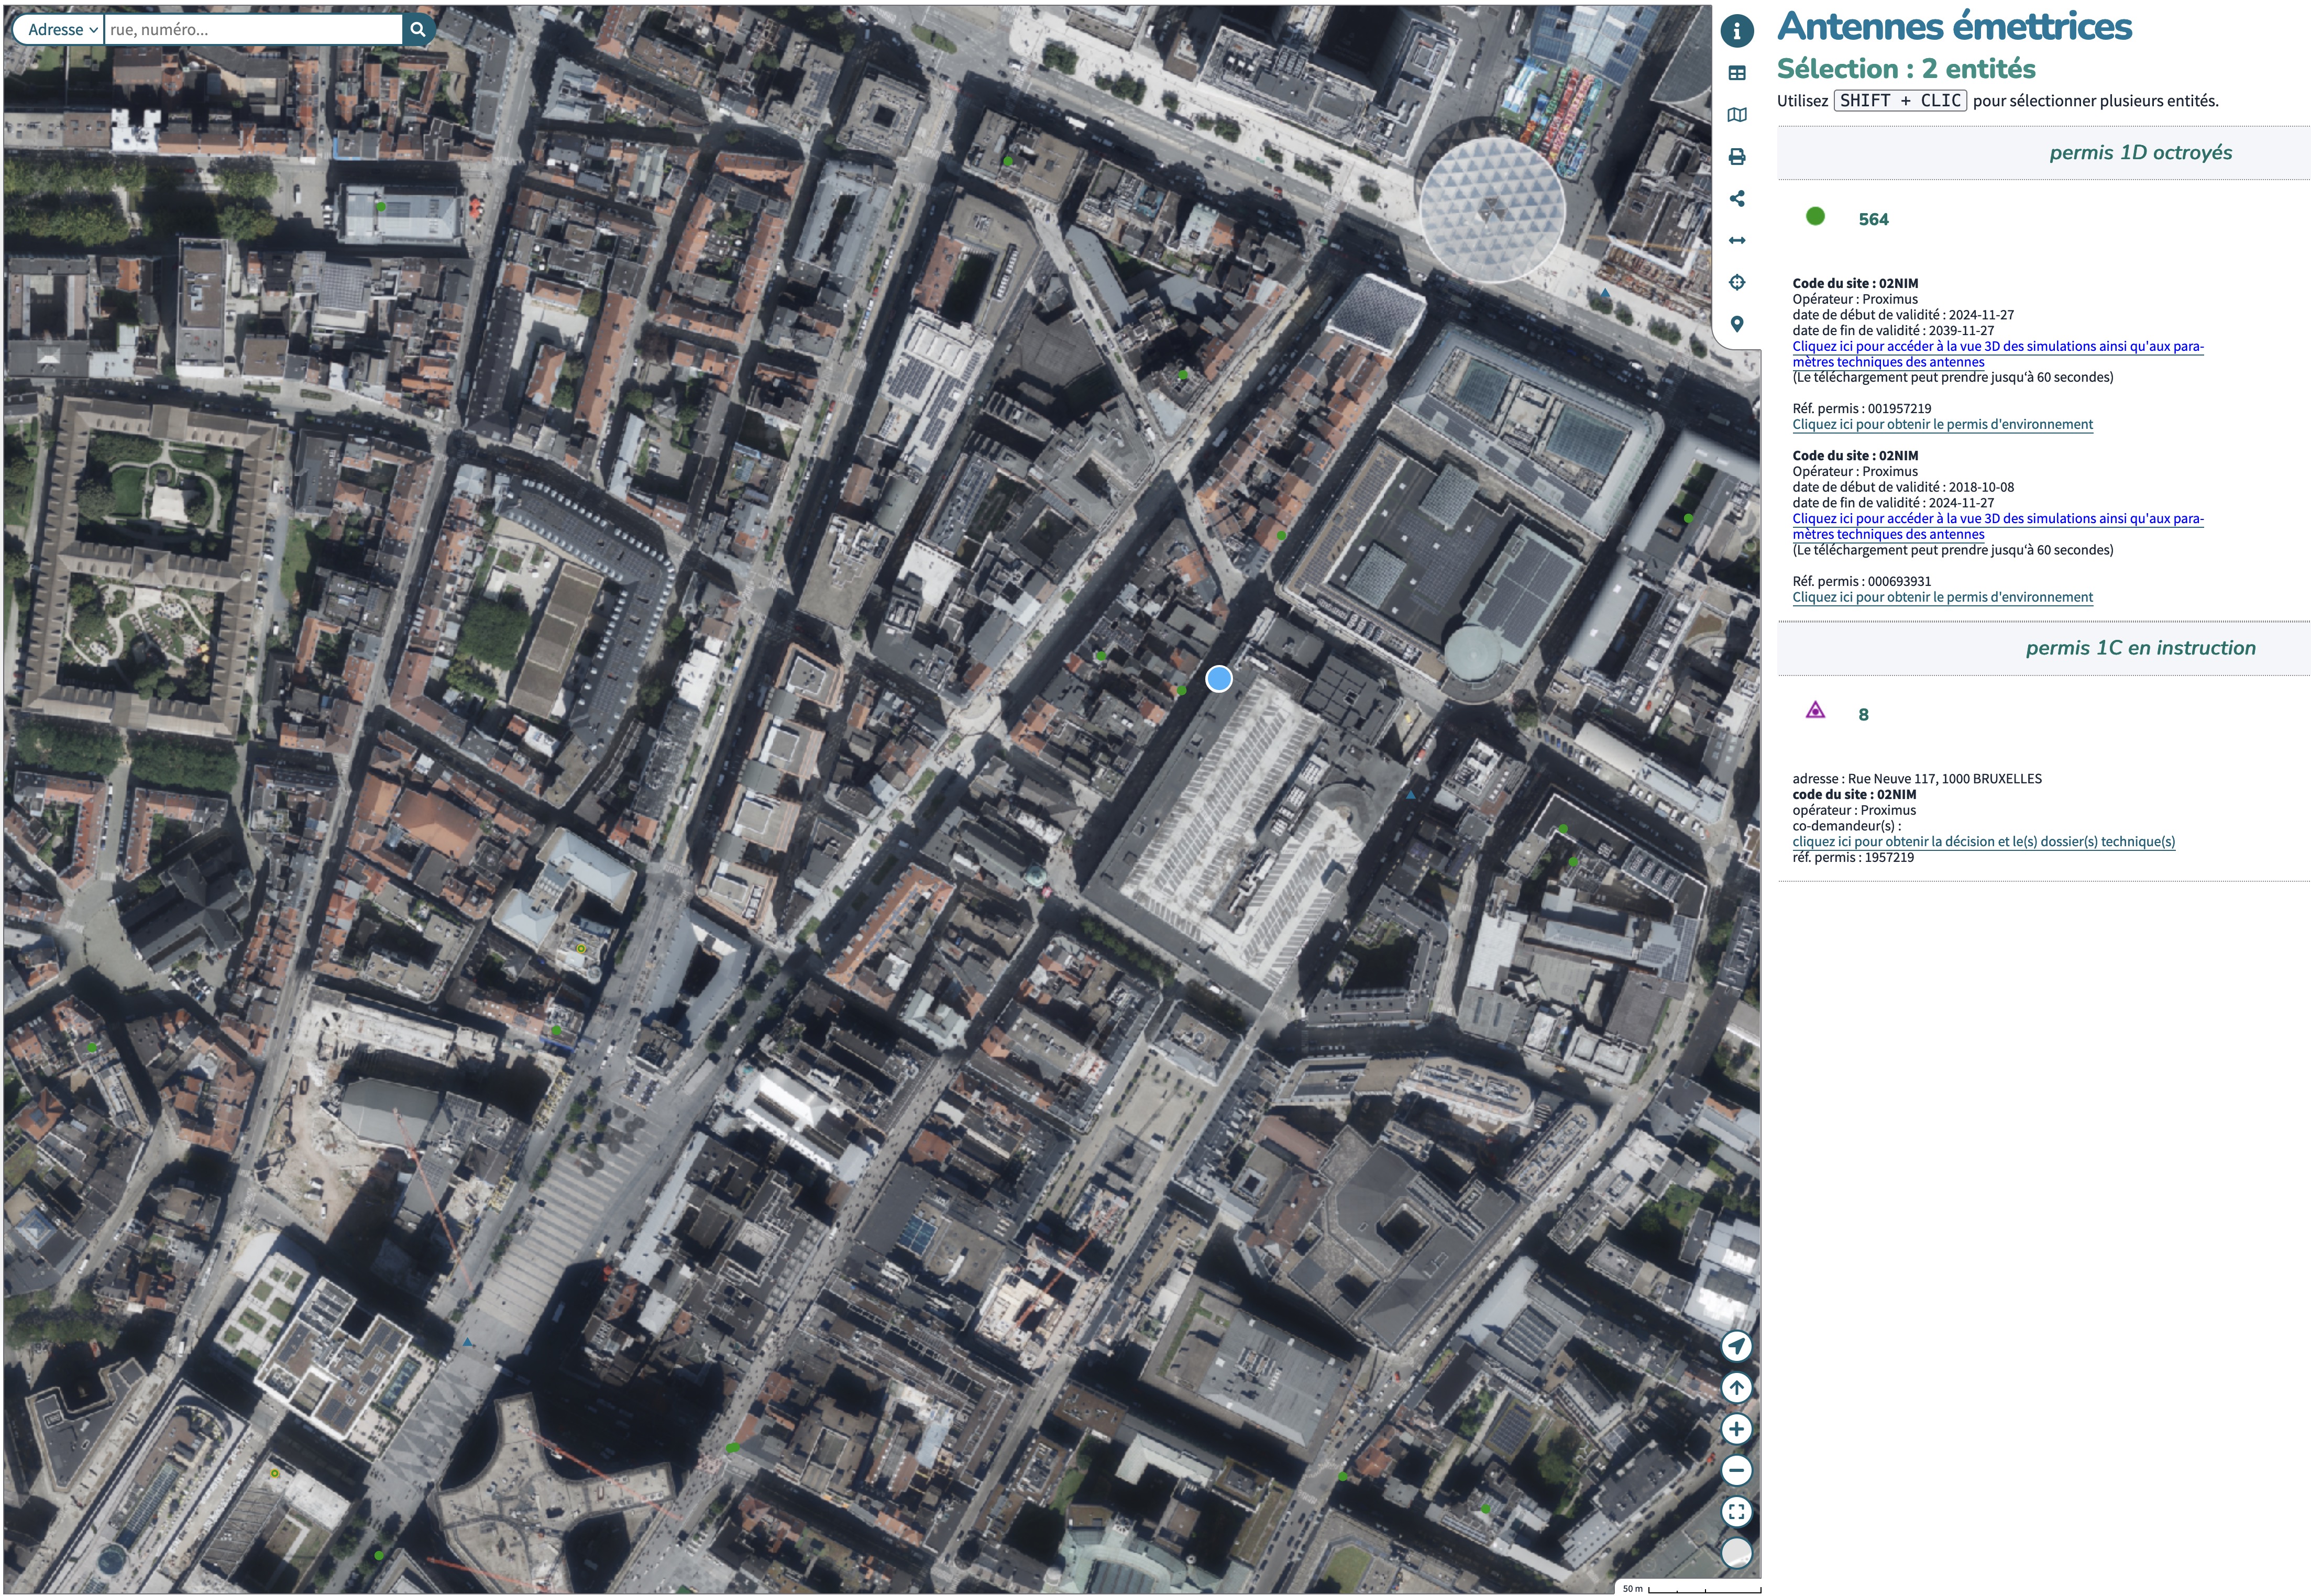Open decision and technical dossier link

pyautogui.click(x=1983, y=841)
